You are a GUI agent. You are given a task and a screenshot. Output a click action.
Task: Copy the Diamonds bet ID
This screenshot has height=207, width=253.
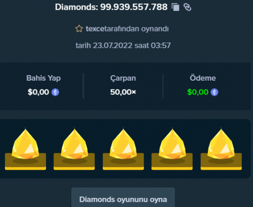coord(176,7)
